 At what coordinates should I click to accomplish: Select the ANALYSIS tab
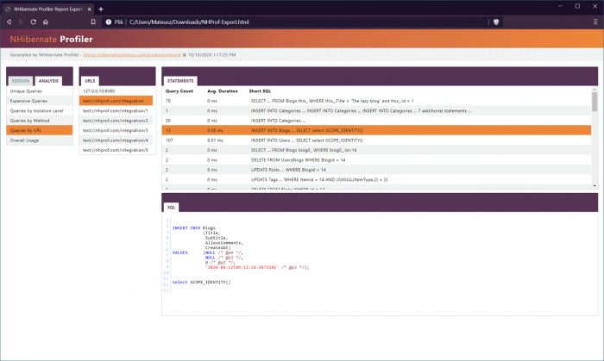[x=48, y=81]
